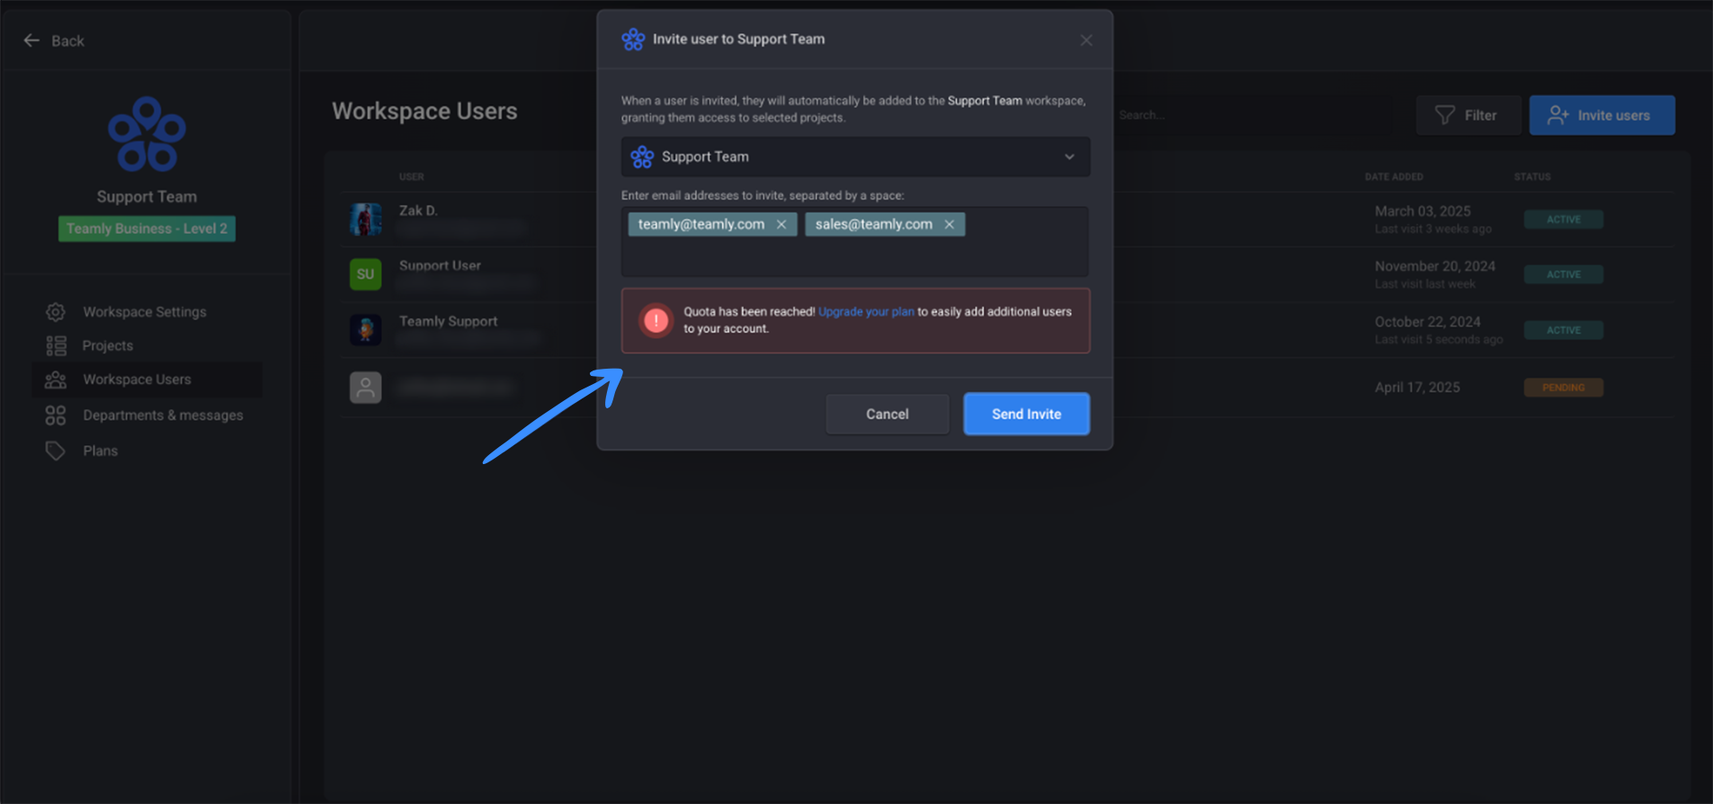Click the Departments & messages grid icon
1713x804 pixels.
56,415
